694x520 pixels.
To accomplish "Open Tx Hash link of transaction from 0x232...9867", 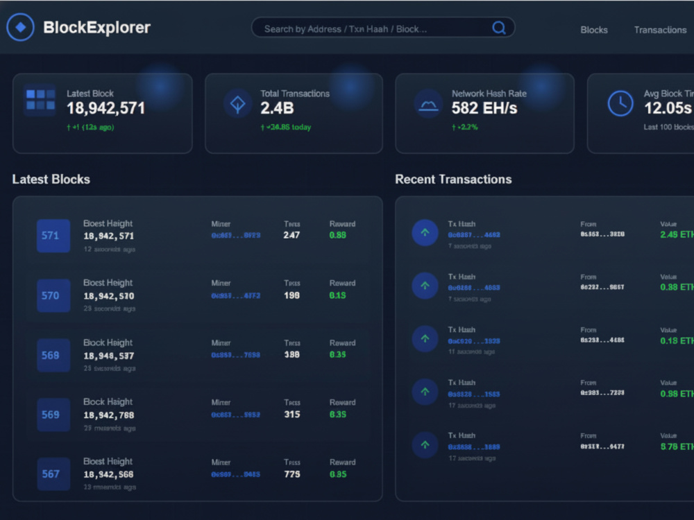I will point(474,288).
